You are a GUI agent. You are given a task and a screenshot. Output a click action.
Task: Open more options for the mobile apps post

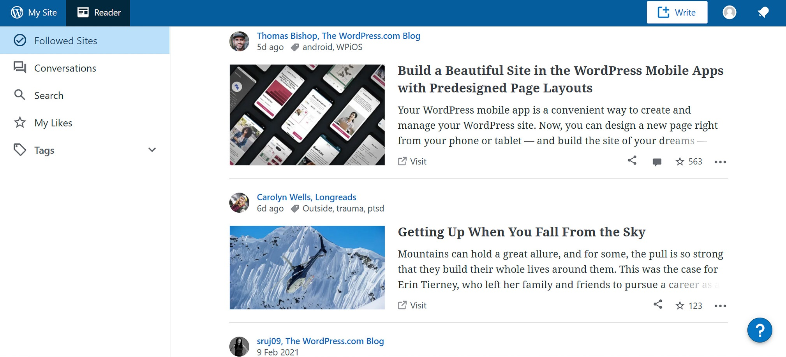coord(720,162)
